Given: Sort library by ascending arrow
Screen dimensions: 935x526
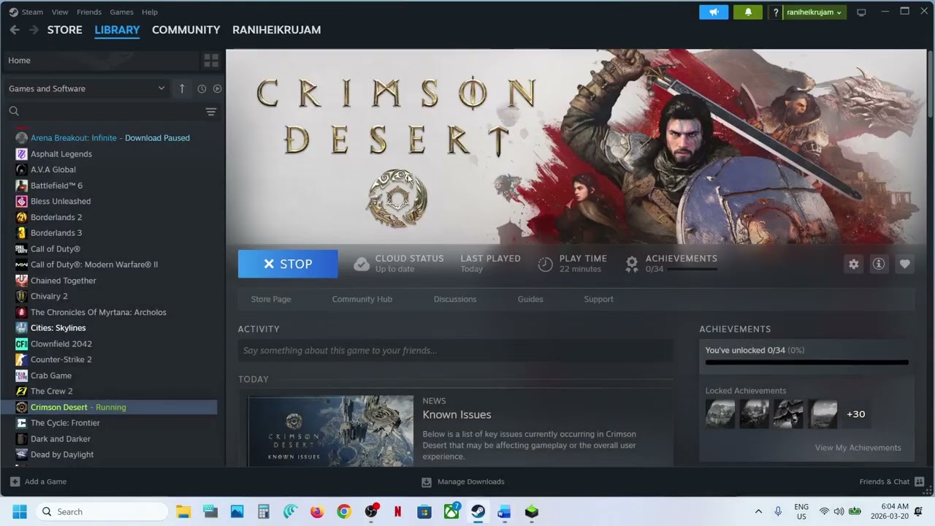Looking at the screenshot, I should coord(182,88).
